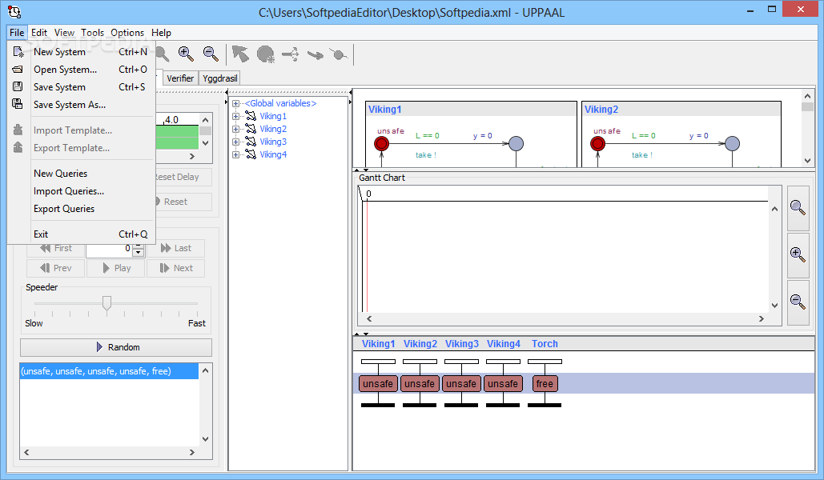Image resolution: width=824 pixels, height=480 pixels.
Task: Open the Options menu
Action: (127, 33)
